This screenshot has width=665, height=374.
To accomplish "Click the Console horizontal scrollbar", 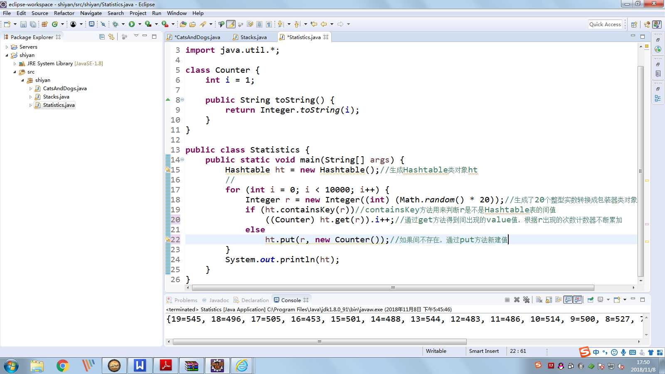I will tap(319, 342).
